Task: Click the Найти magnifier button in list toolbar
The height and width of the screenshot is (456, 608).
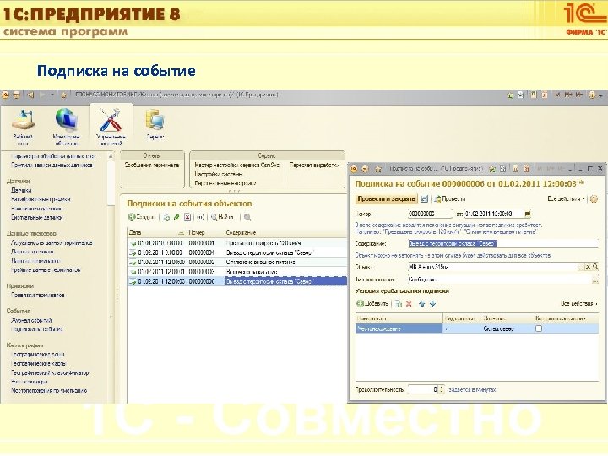Action: [x=222, y=217]
